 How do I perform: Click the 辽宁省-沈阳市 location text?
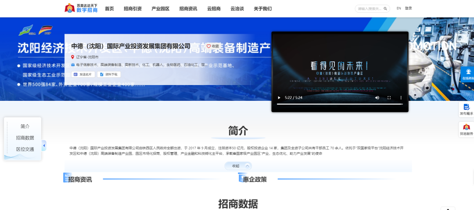tap(87, 57)
